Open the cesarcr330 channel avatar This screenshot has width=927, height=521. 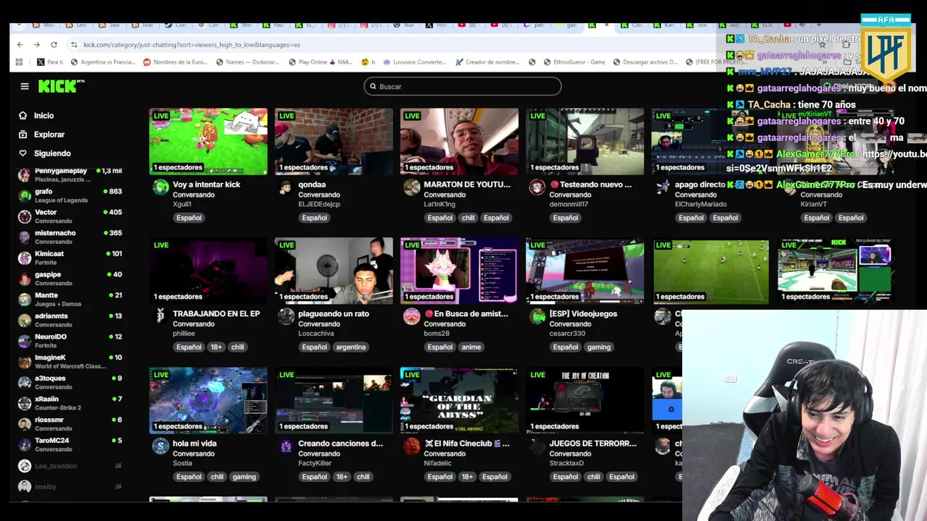pos(537,317)
